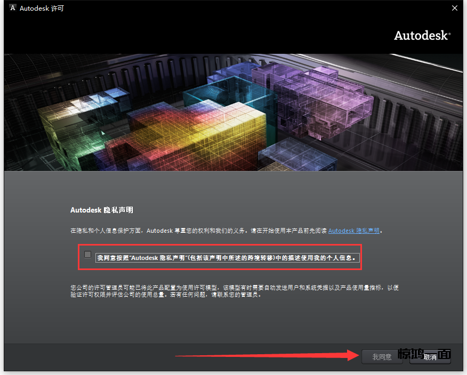467x375 pixels.
Task: Click the 惊鸿一面 watermark text
Action: [x=424, y=354]
